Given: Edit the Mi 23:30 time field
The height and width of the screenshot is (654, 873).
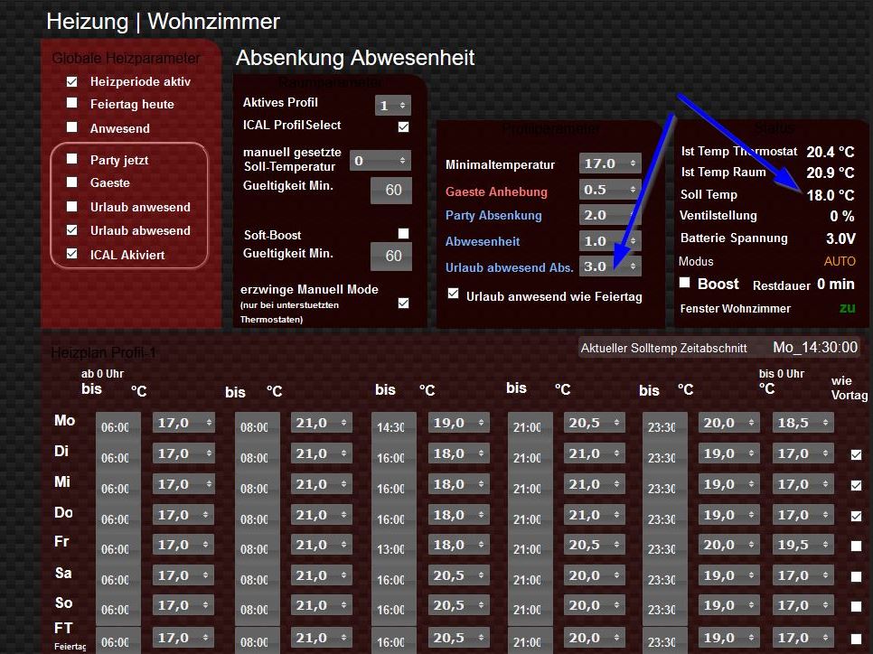Looking at the screenshot, I should pyautogui.click(x=664, y=489).
